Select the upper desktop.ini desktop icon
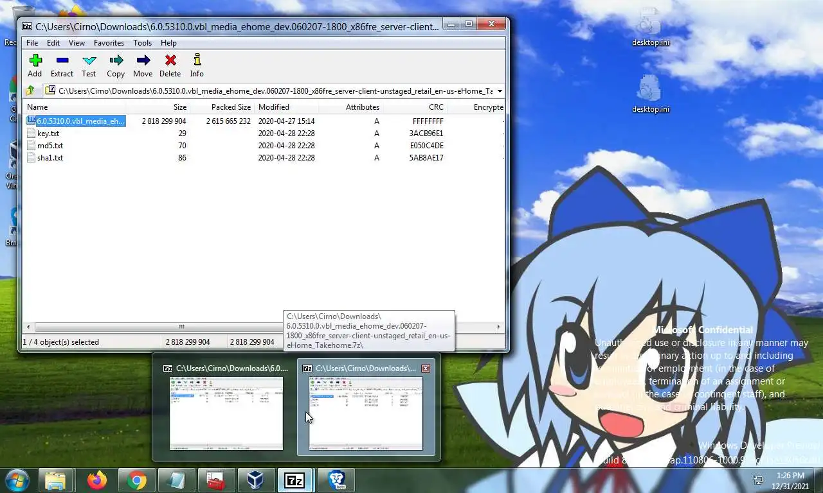 coord(650,28)
